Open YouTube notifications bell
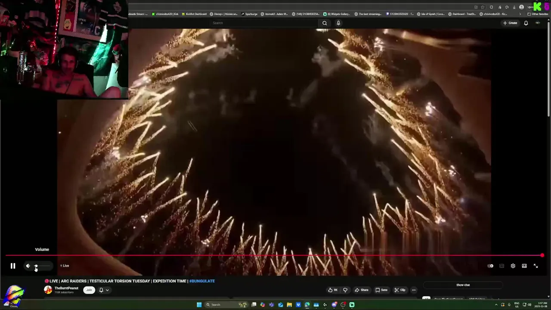The image size is (551, 310). tap(526, 23)
